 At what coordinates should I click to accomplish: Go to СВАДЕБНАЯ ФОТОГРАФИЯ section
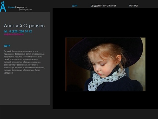coord(103,6)
